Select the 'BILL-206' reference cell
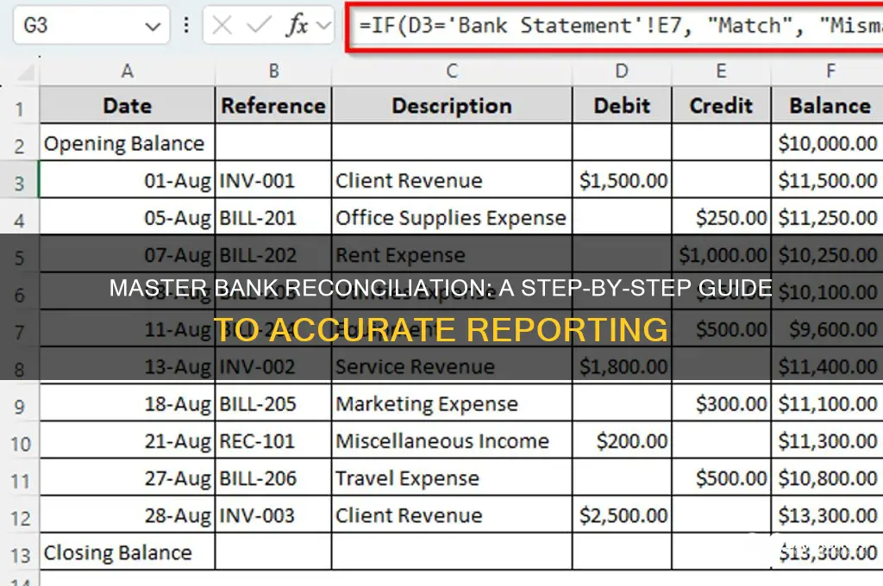Image resolution: width=883 pixels, height=586 pixels. click(x=273, y=478)
